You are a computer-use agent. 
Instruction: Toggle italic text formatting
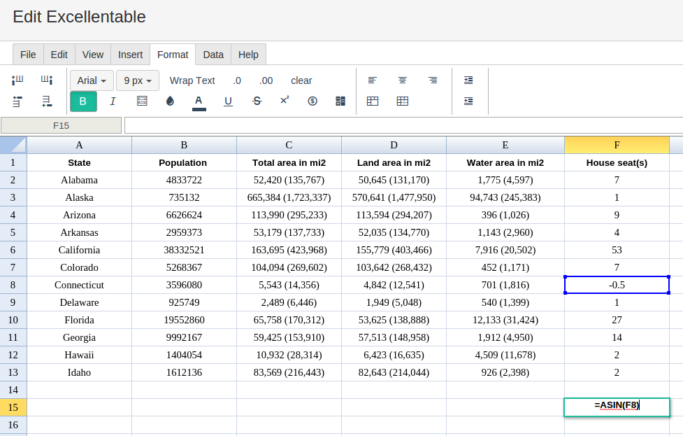(113, 101)
